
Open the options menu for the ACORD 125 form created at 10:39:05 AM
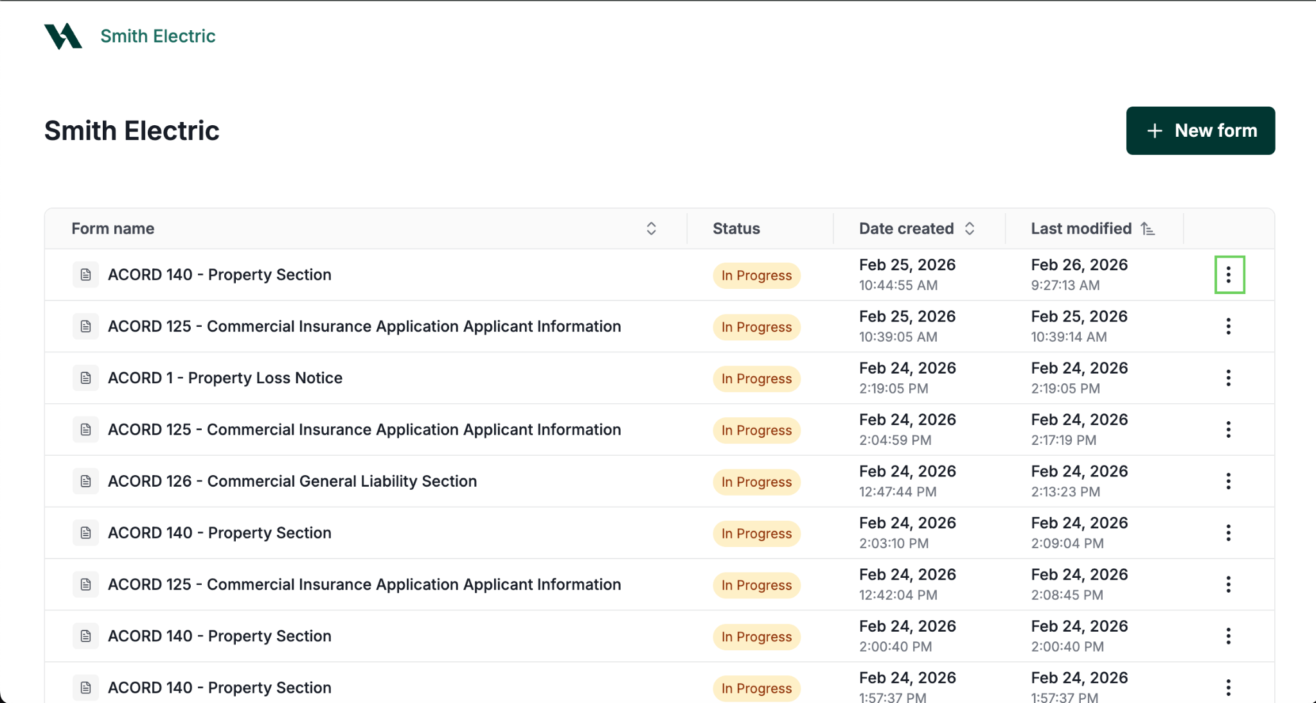click(x=1229, y=326)
